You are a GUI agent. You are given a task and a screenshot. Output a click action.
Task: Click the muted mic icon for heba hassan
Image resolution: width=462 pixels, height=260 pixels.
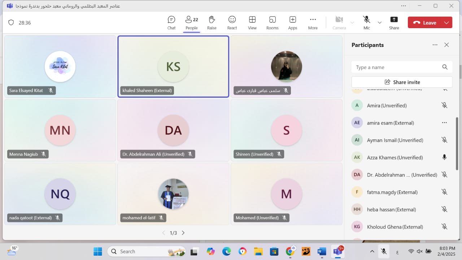click(x=444, y=209)
